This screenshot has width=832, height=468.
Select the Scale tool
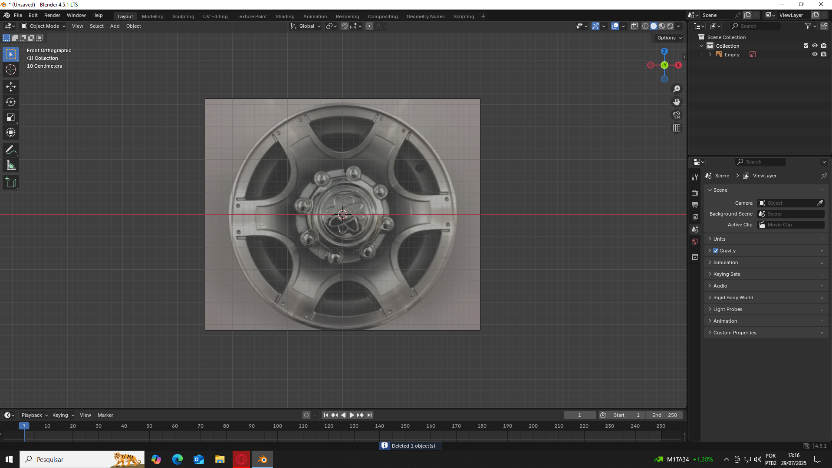(11, 118)
